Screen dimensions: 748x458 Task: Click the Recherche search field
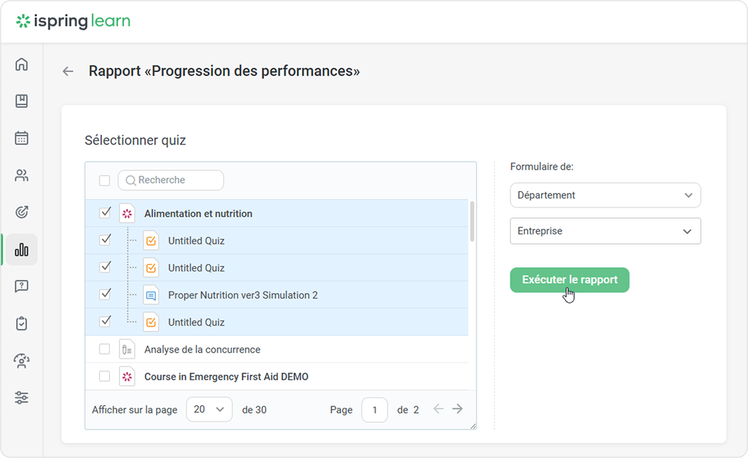coord(171,180)
